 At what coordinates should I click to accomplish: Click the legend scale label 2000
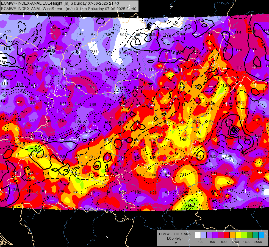(x=258, y=242)
